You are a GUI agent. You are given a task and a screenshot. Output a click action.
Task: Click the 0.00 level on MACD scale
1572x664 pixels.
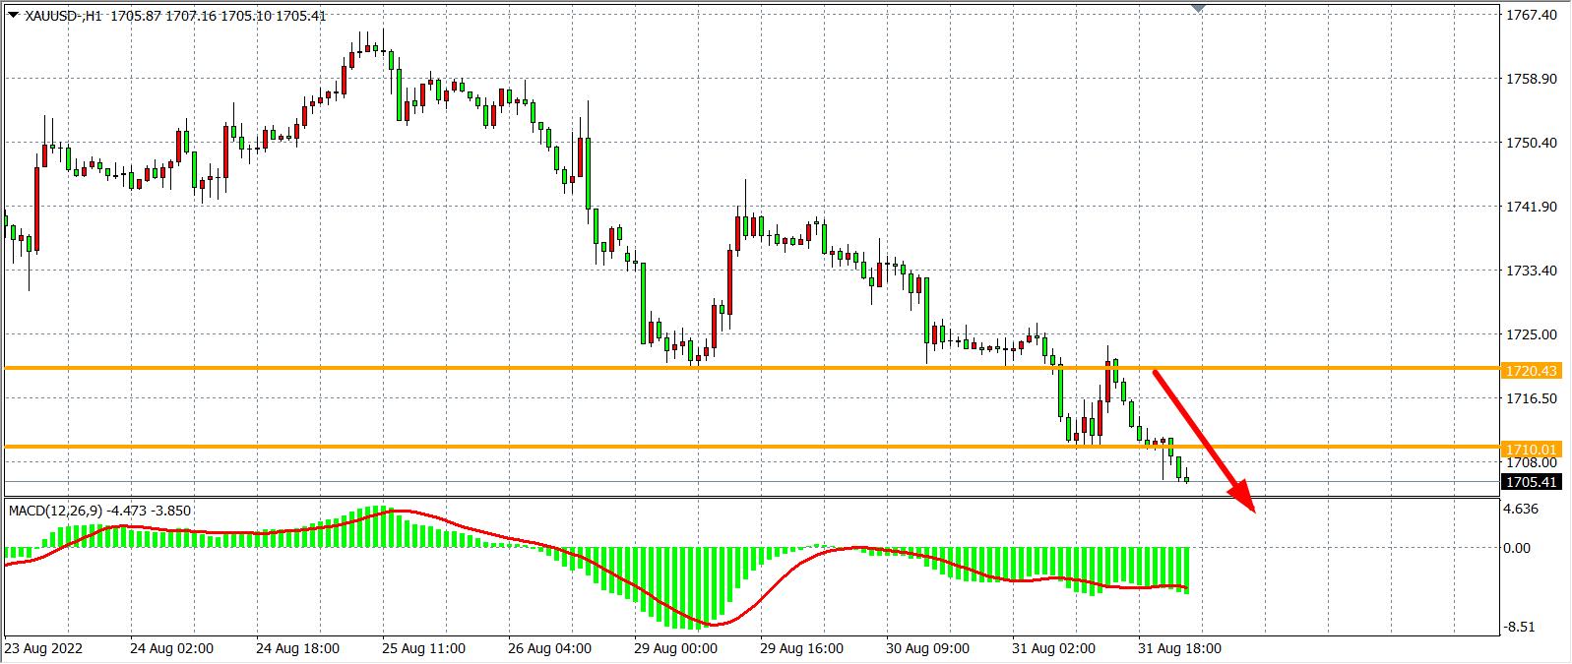pyautogui.click(x=1518, y=548)
